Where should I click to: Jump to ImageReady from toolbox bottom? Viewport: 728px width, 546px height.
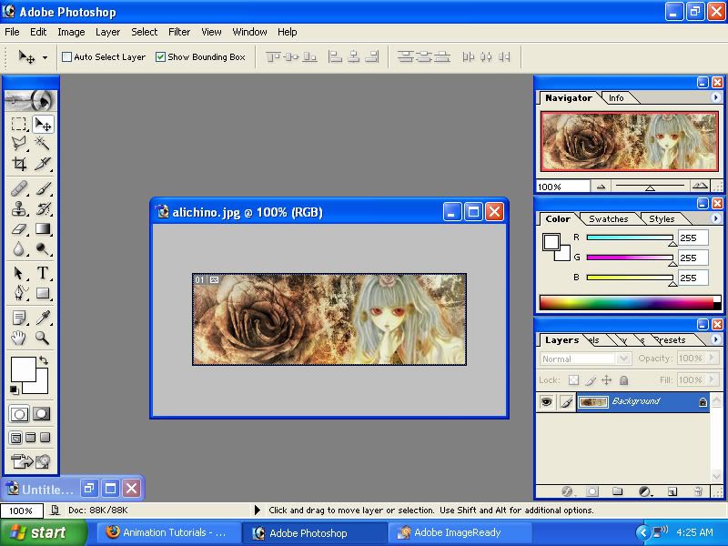tap(31, 461)
